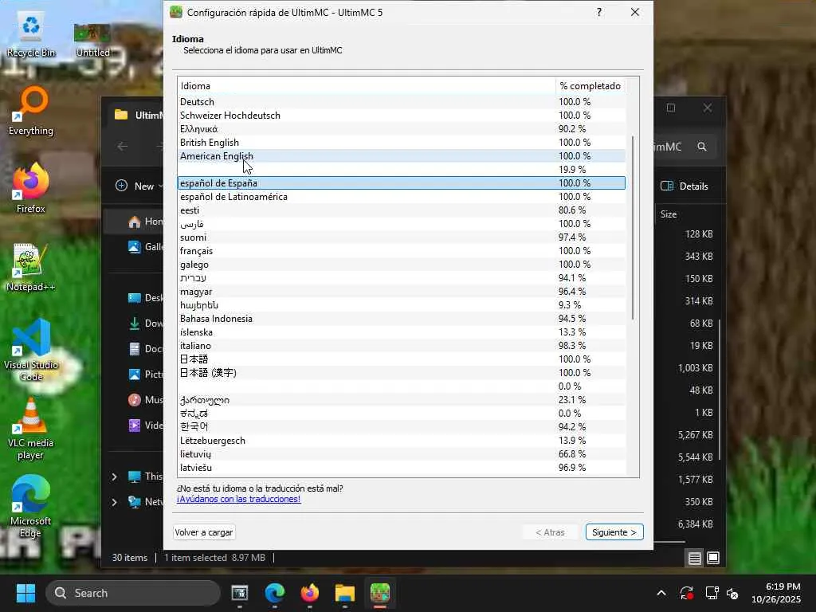Select American English language
This screenshot has width=816, height=612.
click(402, 155)
